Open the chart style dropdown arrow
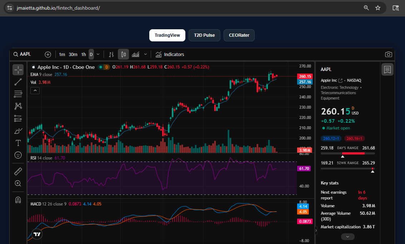 [x=145, y=55]
